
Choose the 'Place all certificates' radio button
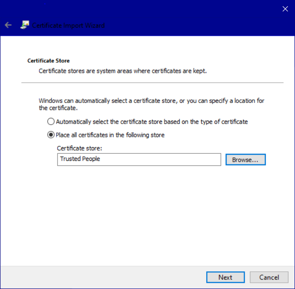point(51,135)
